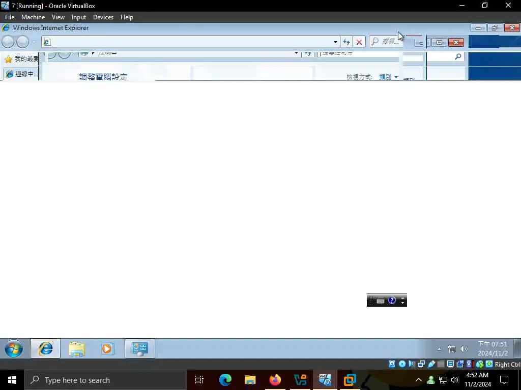Open the Input menu
This screenshot has height=390, width=521.
click(79, 17)
